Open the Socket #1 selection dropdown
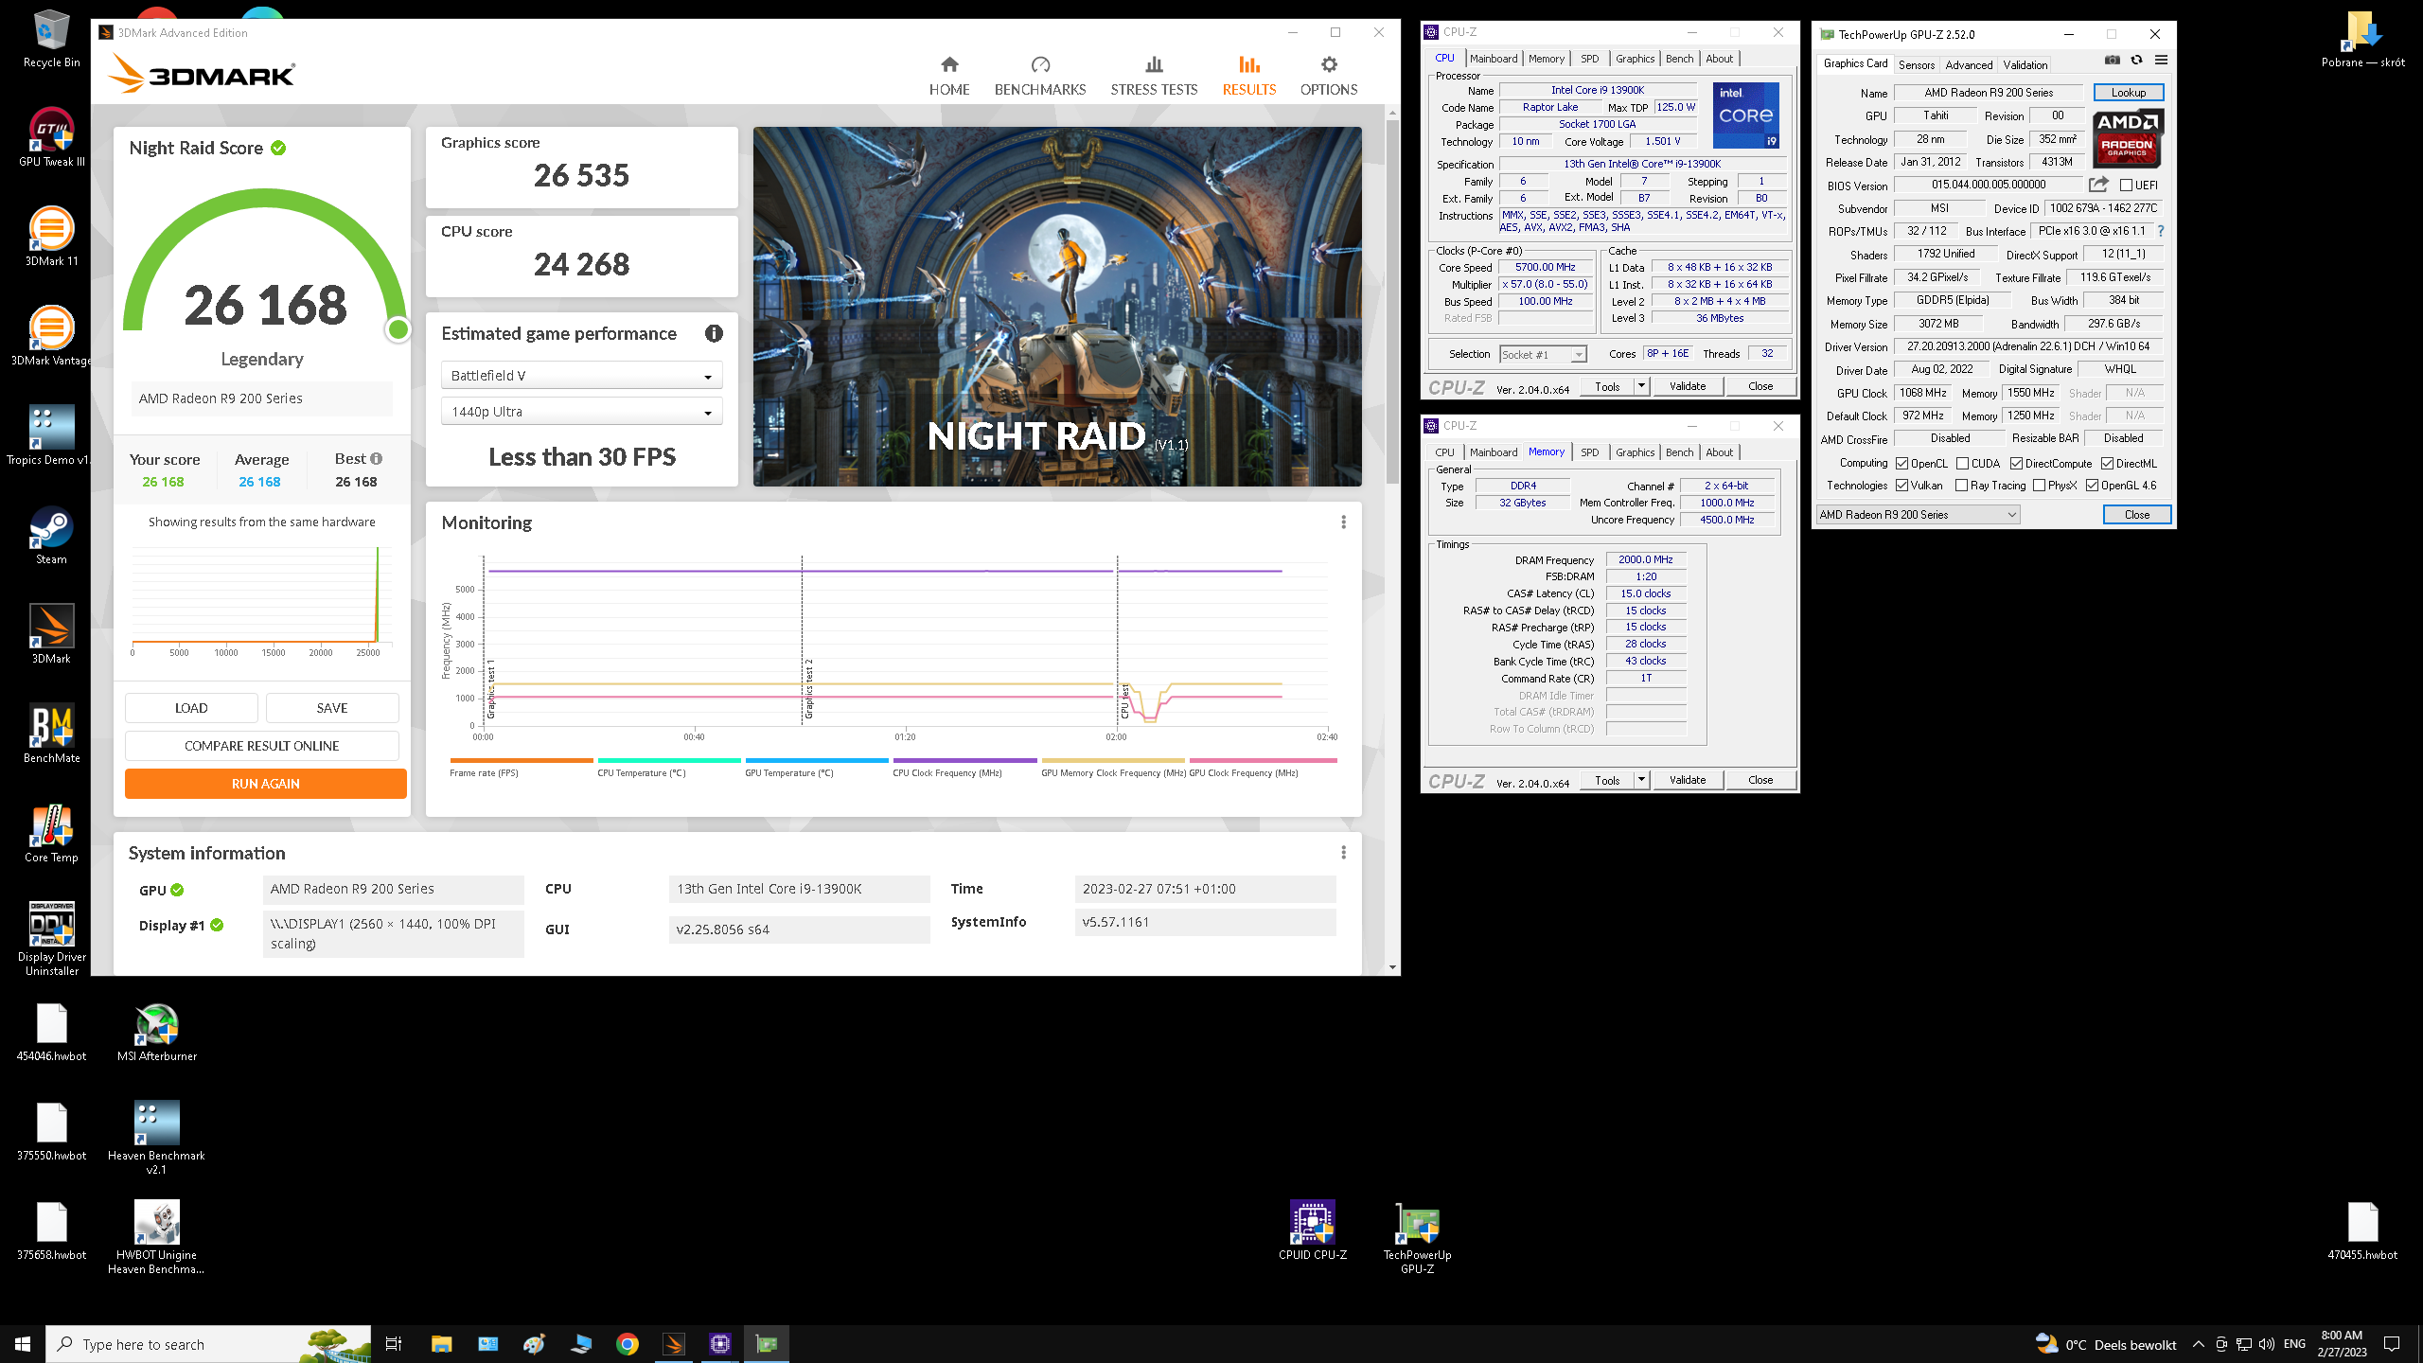Image resolution: width=2423 pixels, height=1363 pixels. (1543, 355)
